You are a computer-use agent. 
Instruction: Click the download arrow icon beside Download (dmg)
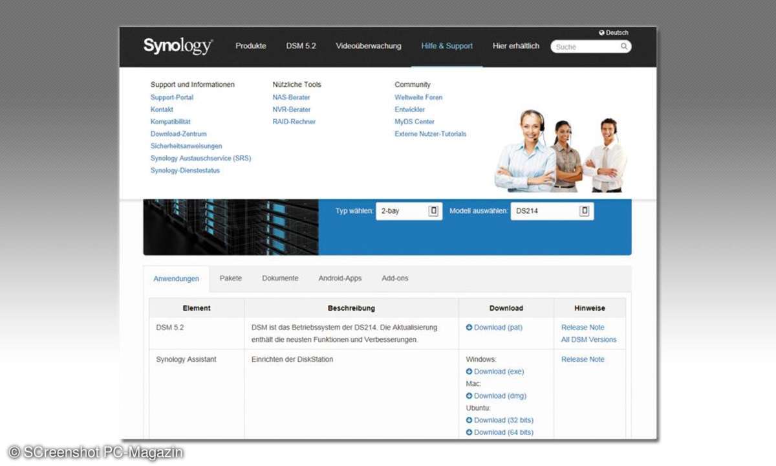pos(469,396)
